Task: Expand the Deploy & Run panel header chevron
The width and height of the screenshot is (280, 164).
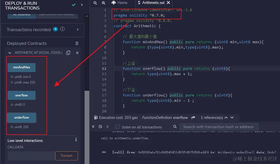Action: (82, 5)
